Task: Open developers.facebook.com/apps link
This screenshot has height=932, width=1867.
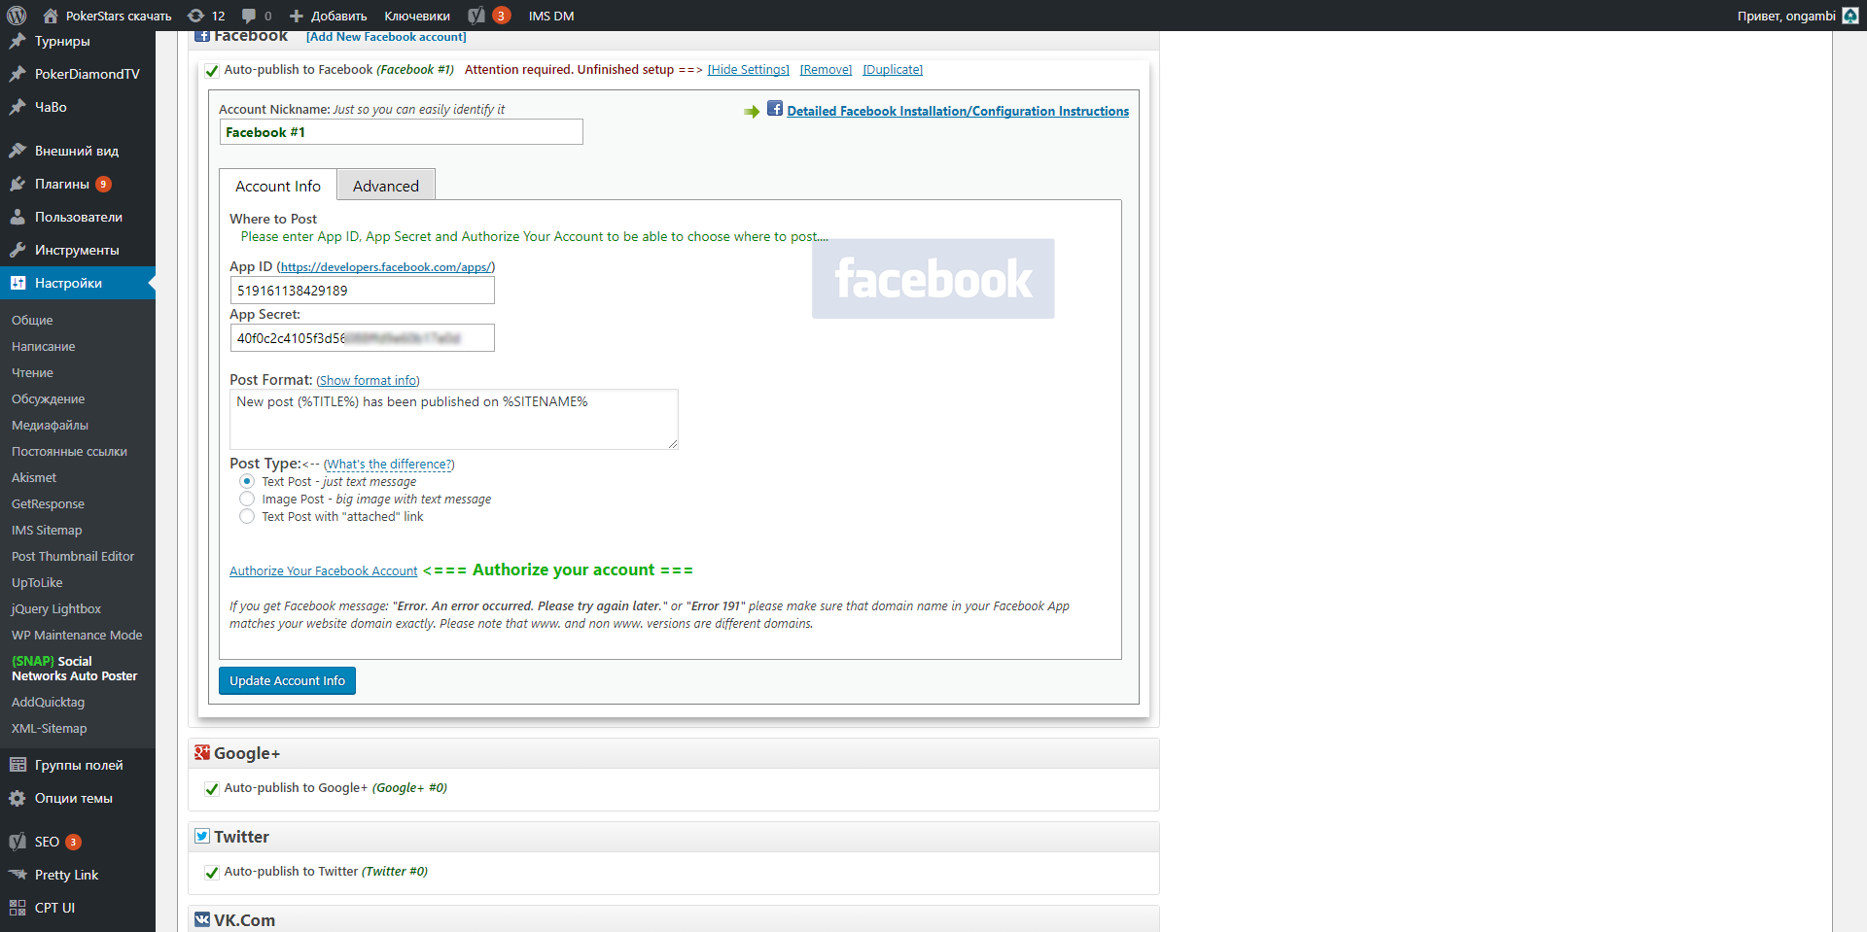Action: [x=386, y=267]
